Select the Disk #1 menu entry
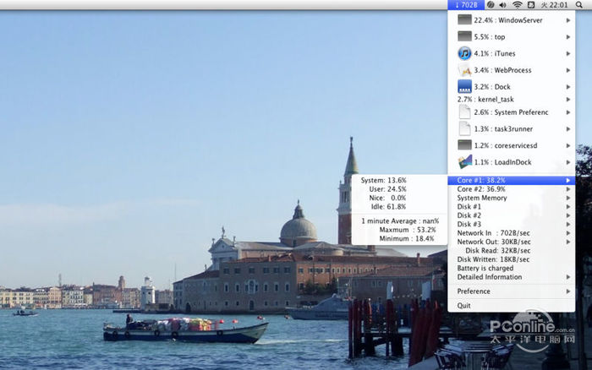The width and height of the screenshot is (592, 370). (x=469, y=207)
